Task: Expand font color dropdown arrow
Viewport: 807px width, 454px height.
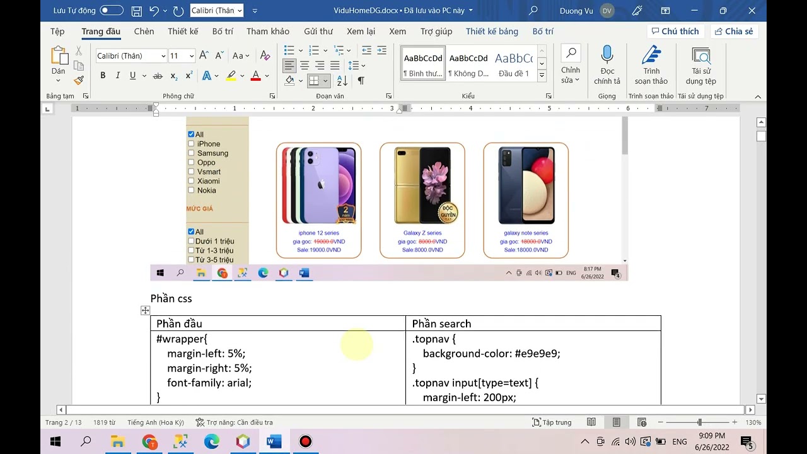Action: (x=267, y=76)
